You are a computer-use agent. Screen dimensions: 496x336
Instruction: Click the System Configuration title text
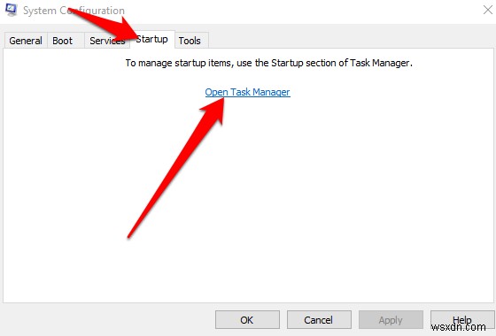(74, 11)
